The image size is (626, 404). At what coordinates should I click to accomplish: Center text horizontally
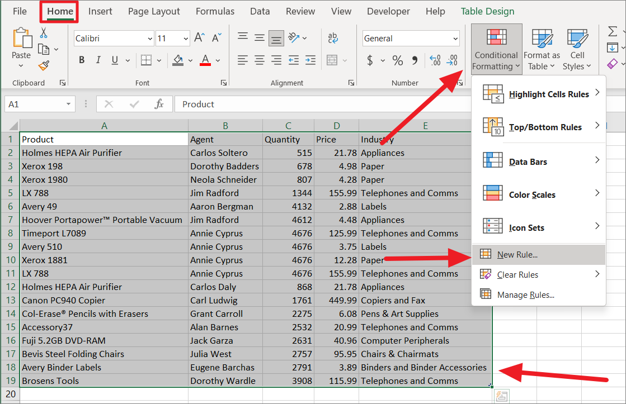coord(260,60)
